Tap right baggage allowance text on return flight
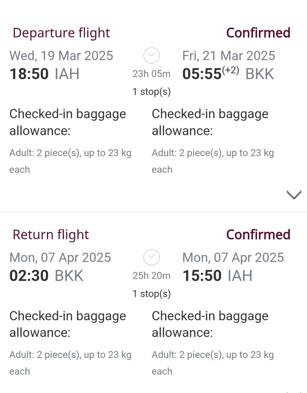Image resolution: width=307 pixels, height=393 pixels. pyautogui.click(x=213, y=363)
